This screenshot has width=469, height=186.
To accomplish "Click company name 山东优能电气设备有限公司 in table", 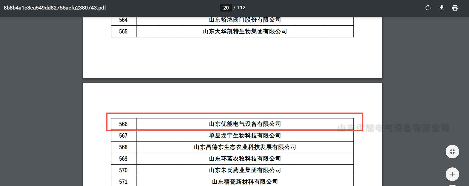I will [245, 124].
